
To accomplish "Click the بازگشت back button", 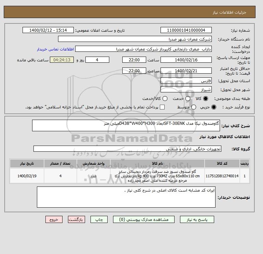I will pyautogui.click(x=77, y=220).
